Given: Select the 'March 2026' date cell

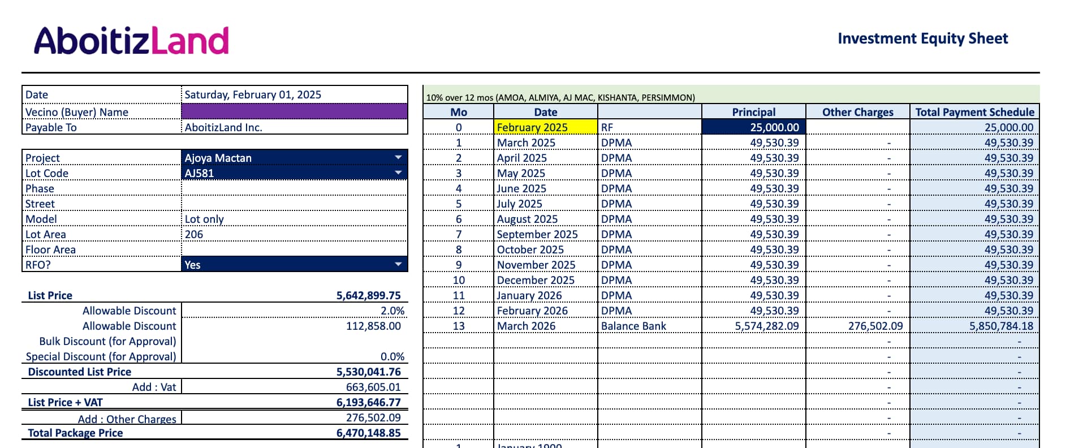Looking at the screenshot, I should pyautogui.click(x=545, y=326).
